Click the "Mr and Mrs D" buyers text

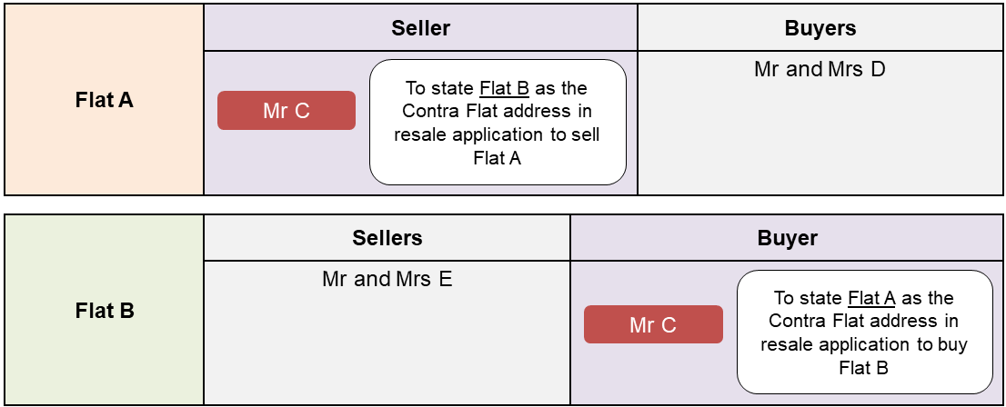pos(820,69)
